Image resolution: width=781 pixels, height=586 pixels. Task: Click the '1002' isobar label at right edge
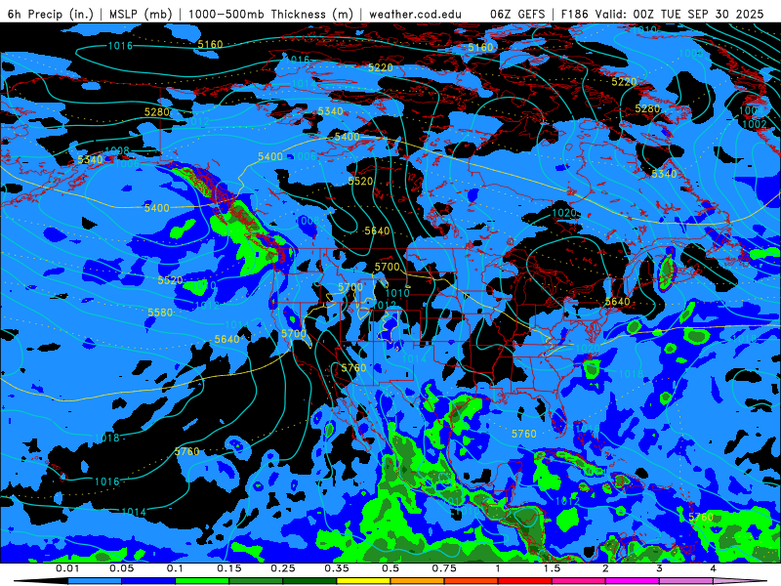[x=755, y=125]
